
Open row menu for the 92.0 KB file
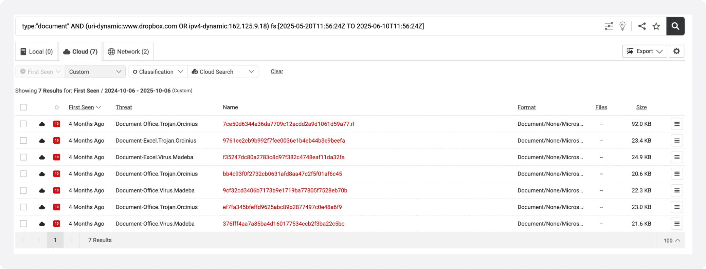(x=676, y=124)
